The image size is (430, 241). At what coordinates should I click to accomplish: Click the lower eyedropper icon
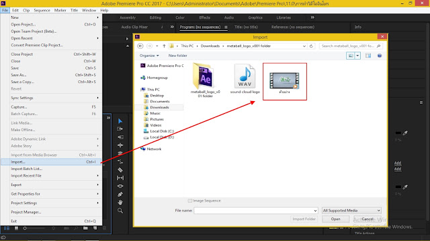[405, 187]
